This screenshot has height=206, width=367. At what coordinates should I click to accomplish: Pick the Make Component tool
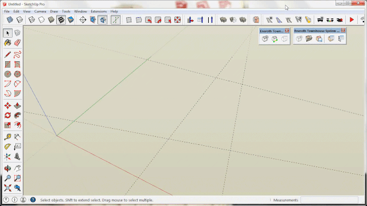[17, 33]
